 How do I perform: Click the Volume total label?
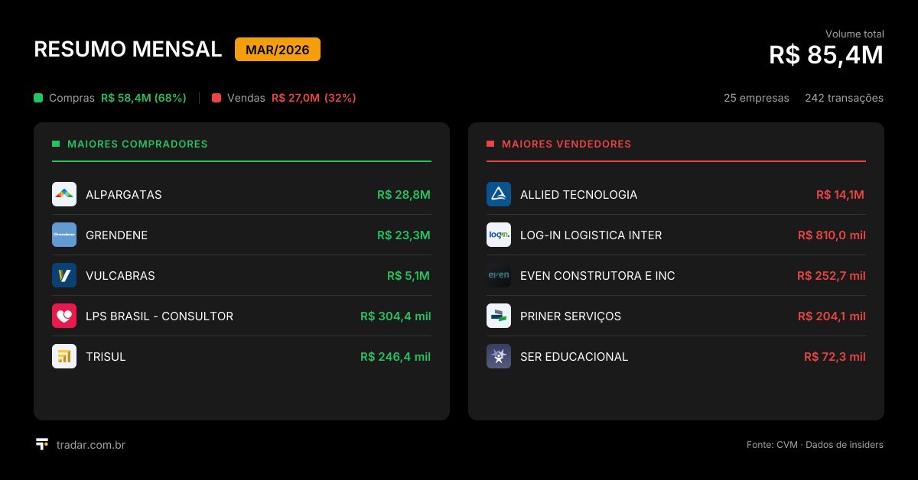coord(855,34)
